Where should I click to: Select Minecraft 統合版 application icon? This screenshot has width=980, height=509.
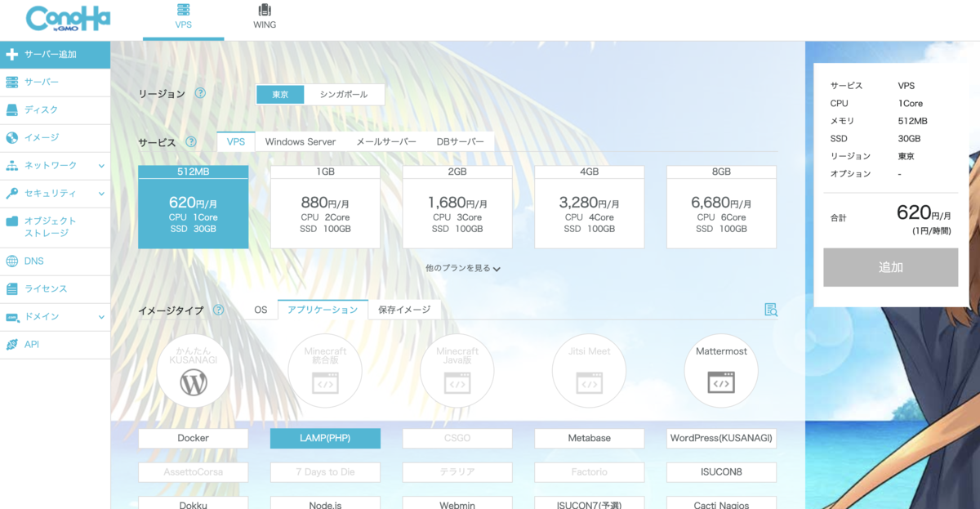coord(325,370)
